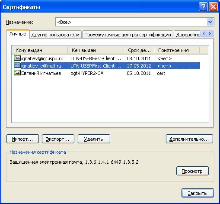Sort by Срок действия column header
Screen dimensions: 220x204
click(x=139, y=50)
